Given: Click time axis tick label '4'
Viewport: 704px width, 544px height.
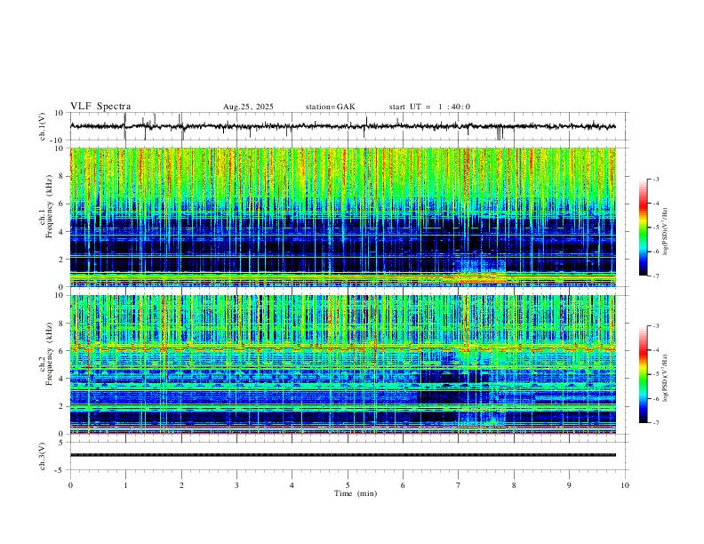Looking at the screenshot, I should click(292, 485).
